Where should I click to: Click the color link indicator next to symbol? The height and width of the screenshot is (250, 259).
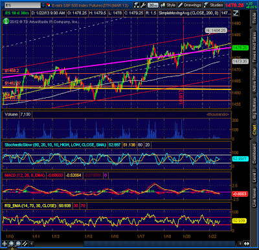pos(49,5)
